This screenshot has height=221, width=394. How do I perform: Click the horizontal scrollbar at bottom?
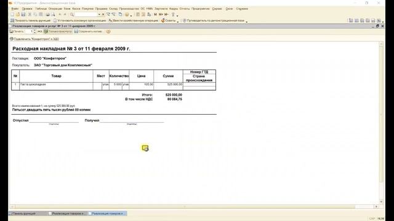pos(185,207)
